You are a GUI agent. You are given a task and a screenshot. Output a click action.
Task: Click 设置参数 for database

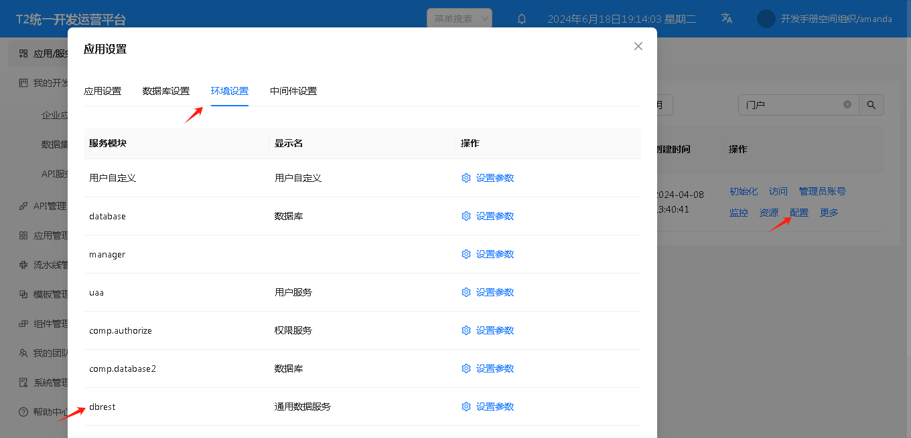[x=495, y=216]
